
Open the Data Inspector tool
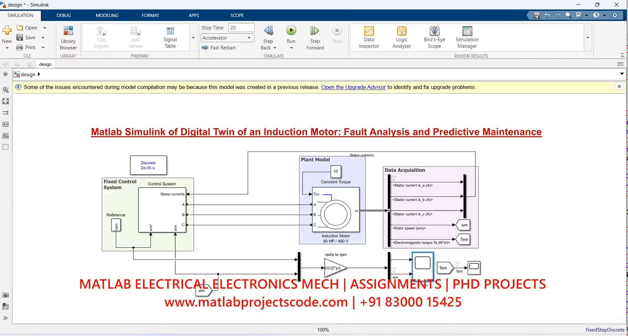pos(369,37)
